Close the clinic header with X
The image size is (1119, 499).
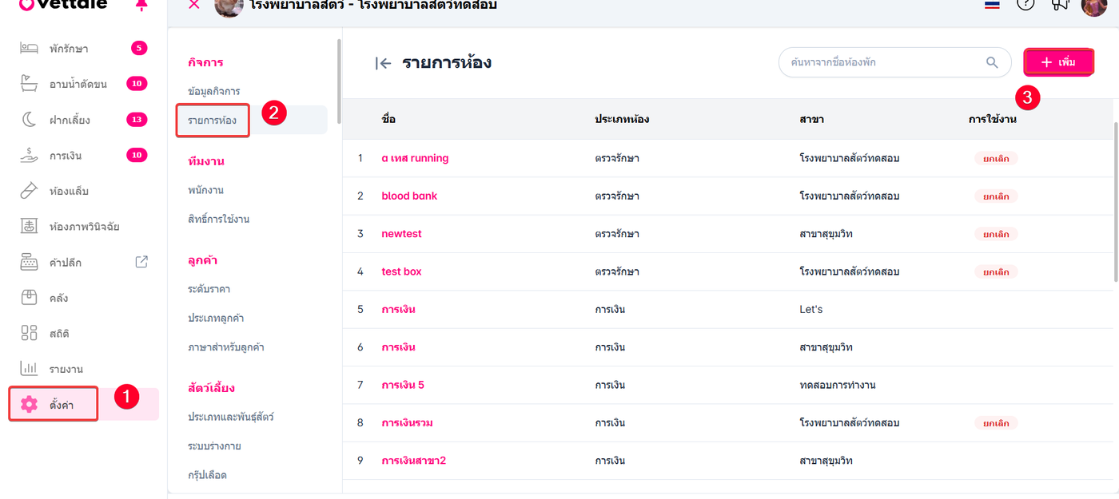(x=193, y=4)
